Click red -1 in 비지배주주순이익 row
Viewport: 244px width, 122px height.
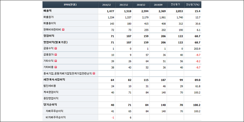pyautogui.click(x=113, y=118)
